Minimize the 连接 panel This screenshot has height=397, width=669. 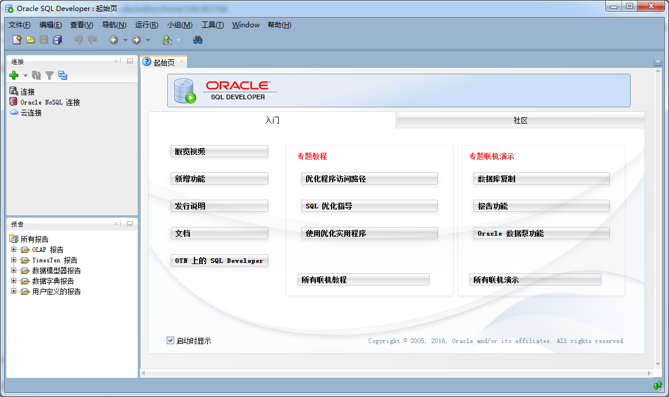130,62
